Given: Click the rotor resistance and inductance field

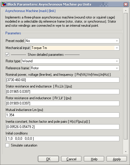Looking at the screenshot, I should (62, 103).
